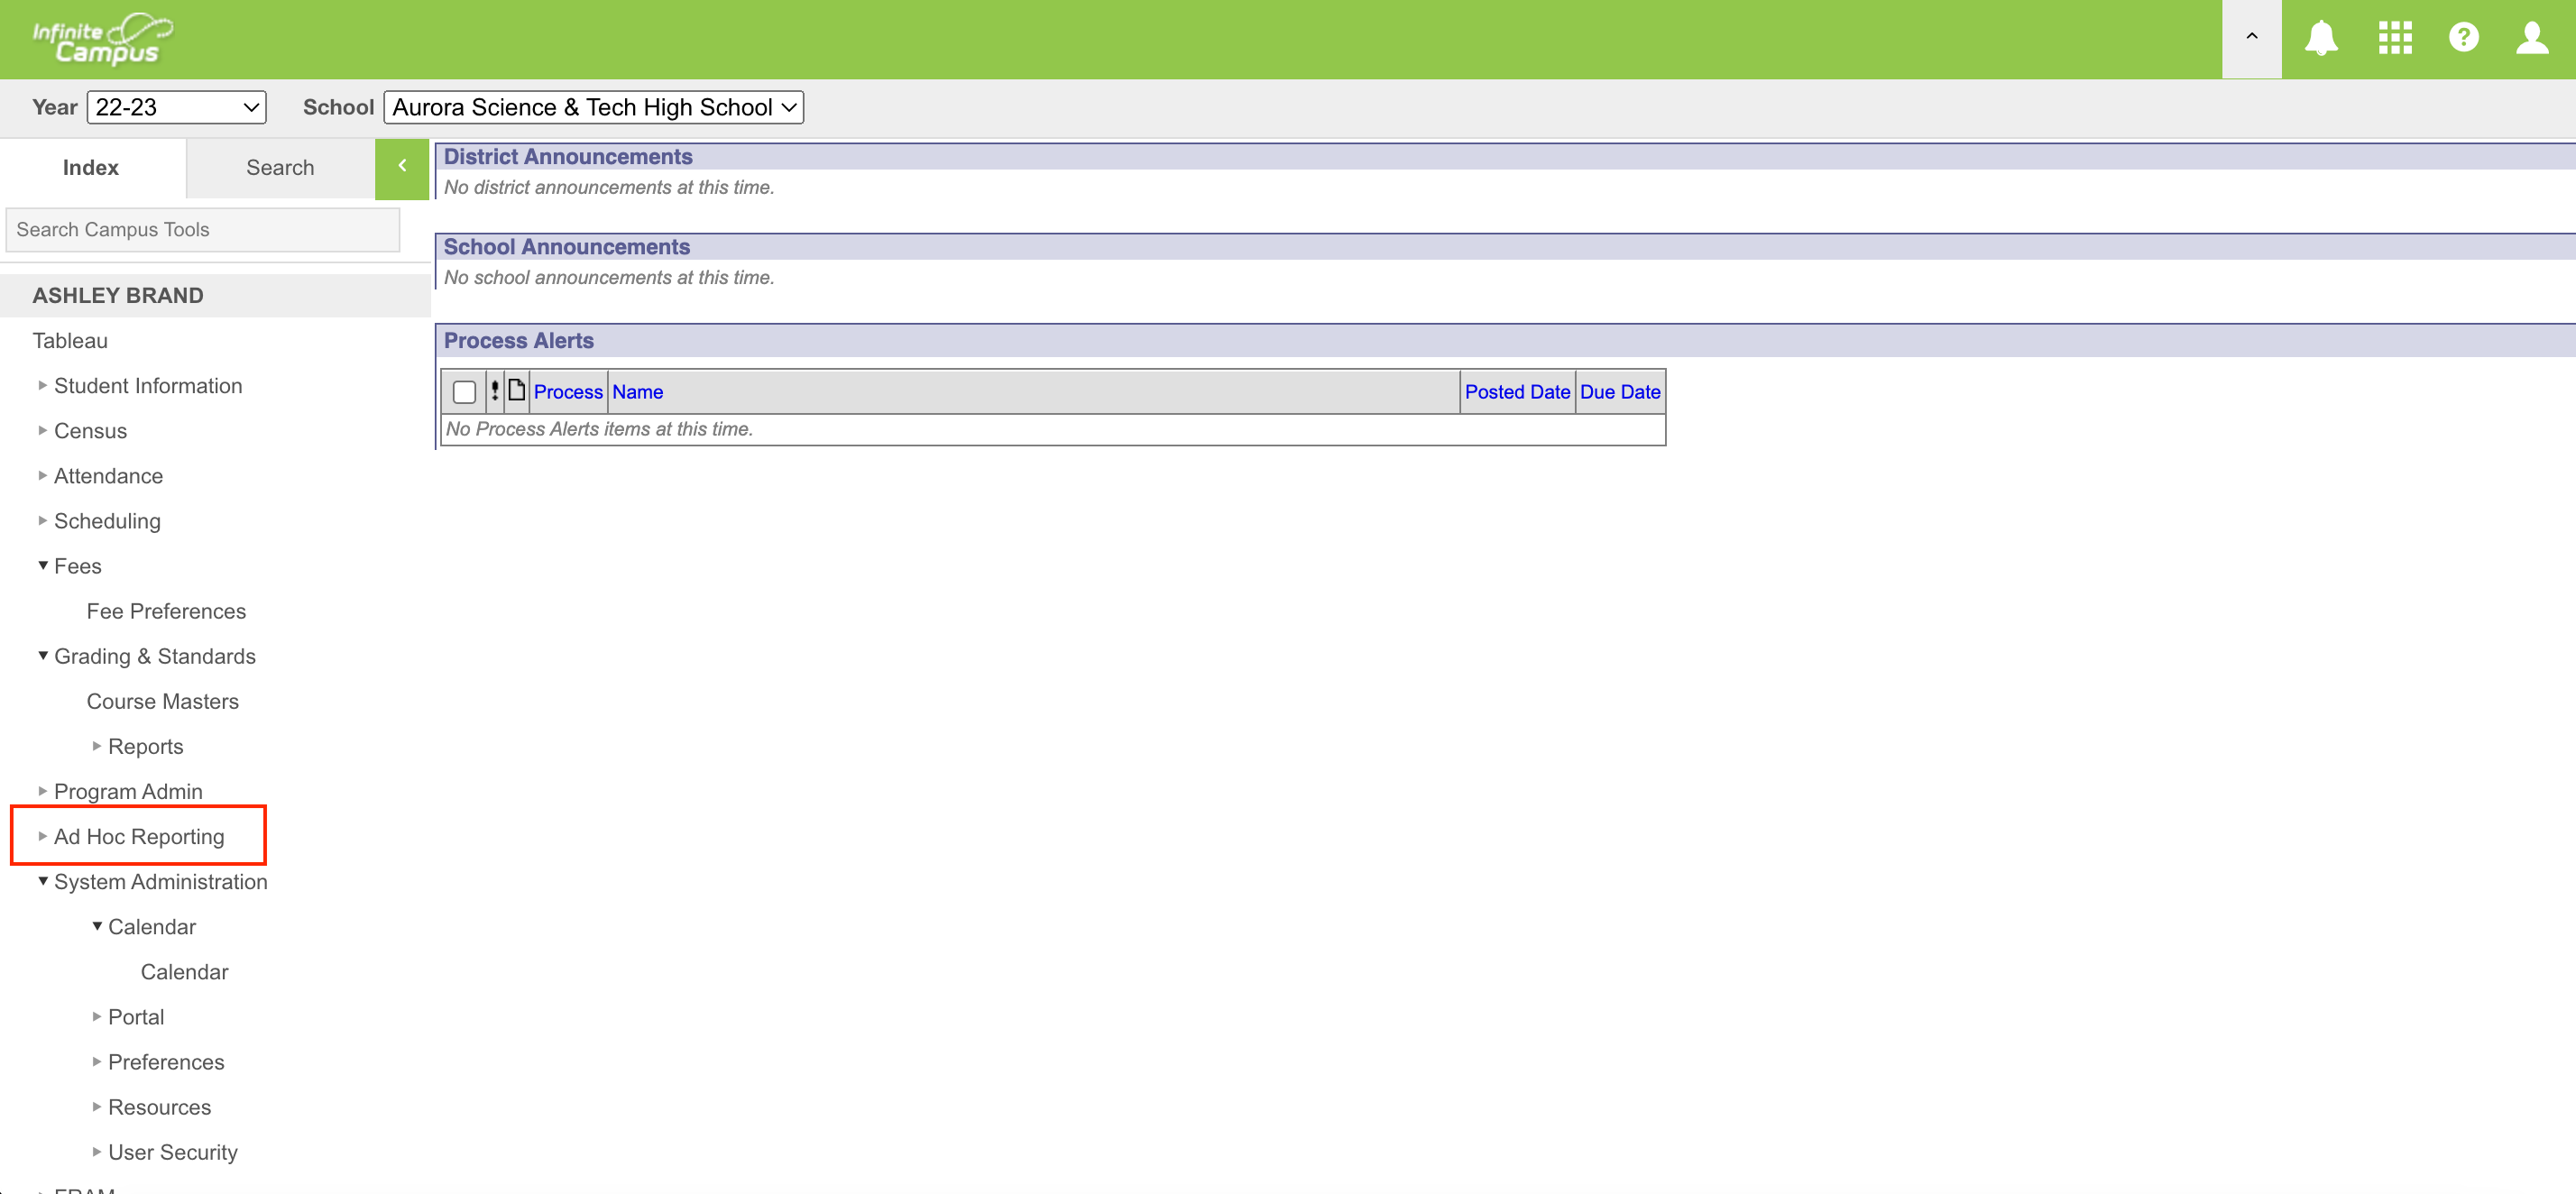
Task: Expand the Preferences node
Action: pyautogui.click(x=96, y=1061)
